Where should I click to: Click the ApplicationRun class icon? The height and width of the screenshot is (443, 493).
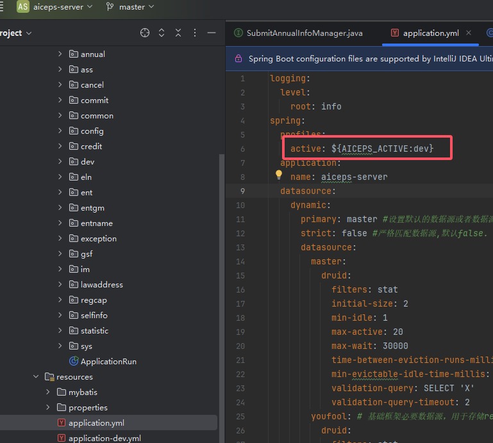tap(74, 361)
